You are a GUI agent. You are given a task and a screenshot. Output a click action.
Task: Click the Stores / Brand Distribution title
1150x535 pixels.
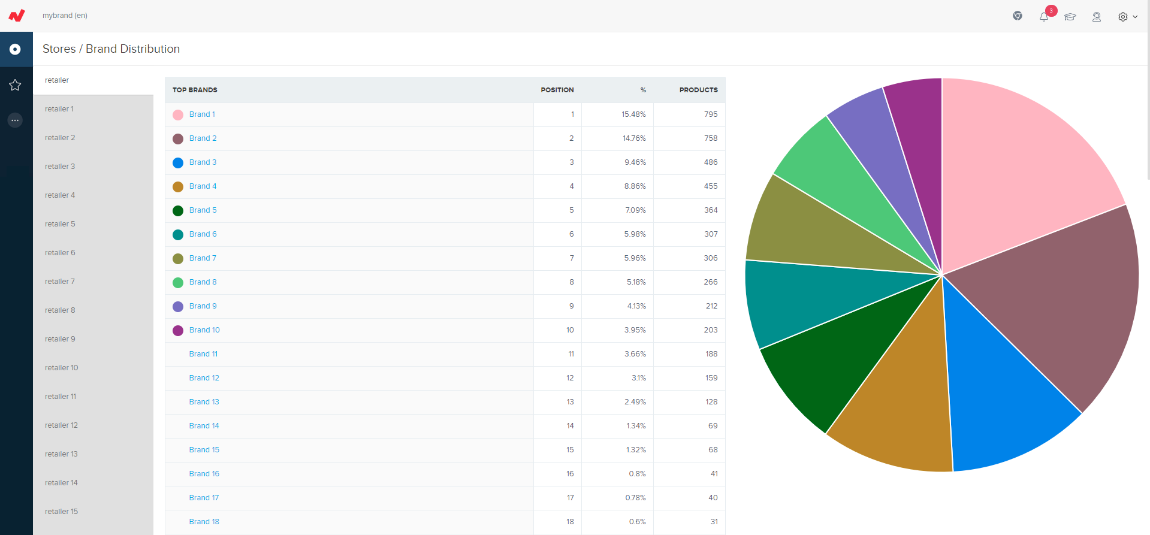pos(111,49)
